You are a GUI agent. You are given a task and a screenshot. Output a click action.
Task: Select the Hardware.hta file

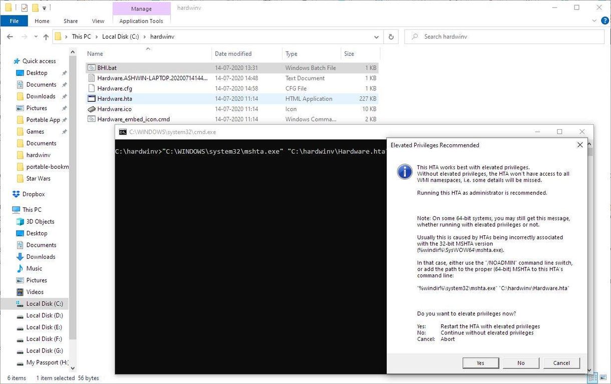tap(232, 99)
